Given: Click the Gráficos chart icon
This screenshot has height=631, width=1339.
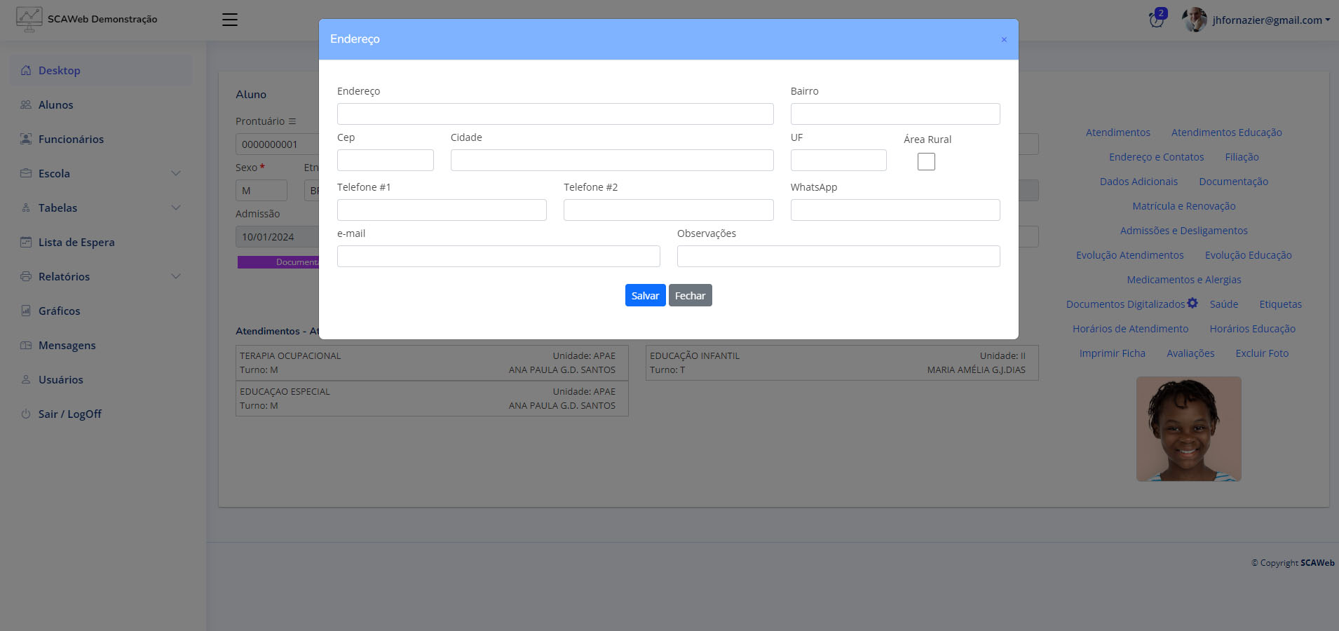Looking at the screenshot, I should coord(26,311).
